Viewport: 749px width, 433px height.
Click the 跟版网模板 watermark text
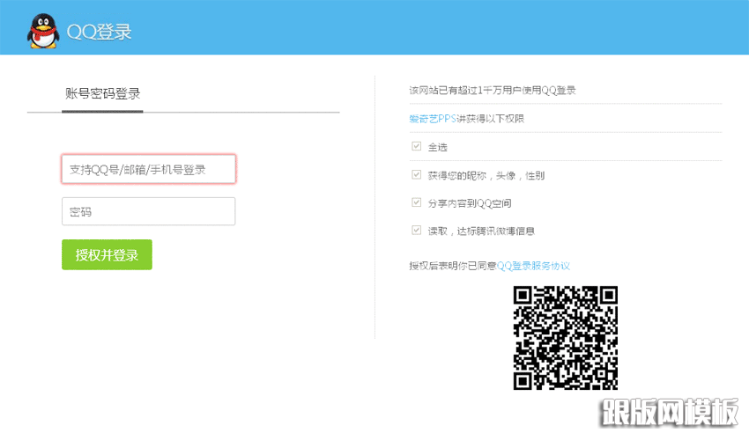pos(669,411)
